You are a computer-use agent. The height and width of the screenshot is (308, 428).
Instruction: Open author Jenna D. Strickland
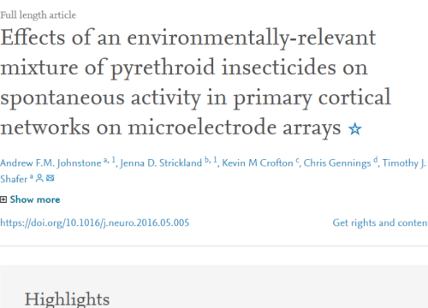pyautogui.click(x=161, y=163)
